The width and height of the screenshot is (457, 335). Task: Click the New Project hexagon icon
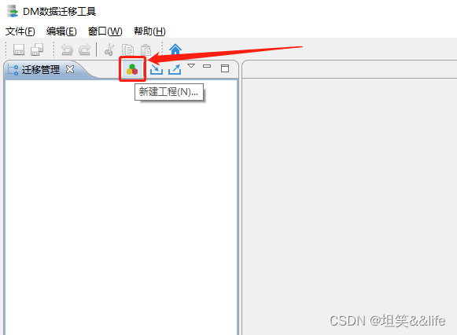(132, 69)
